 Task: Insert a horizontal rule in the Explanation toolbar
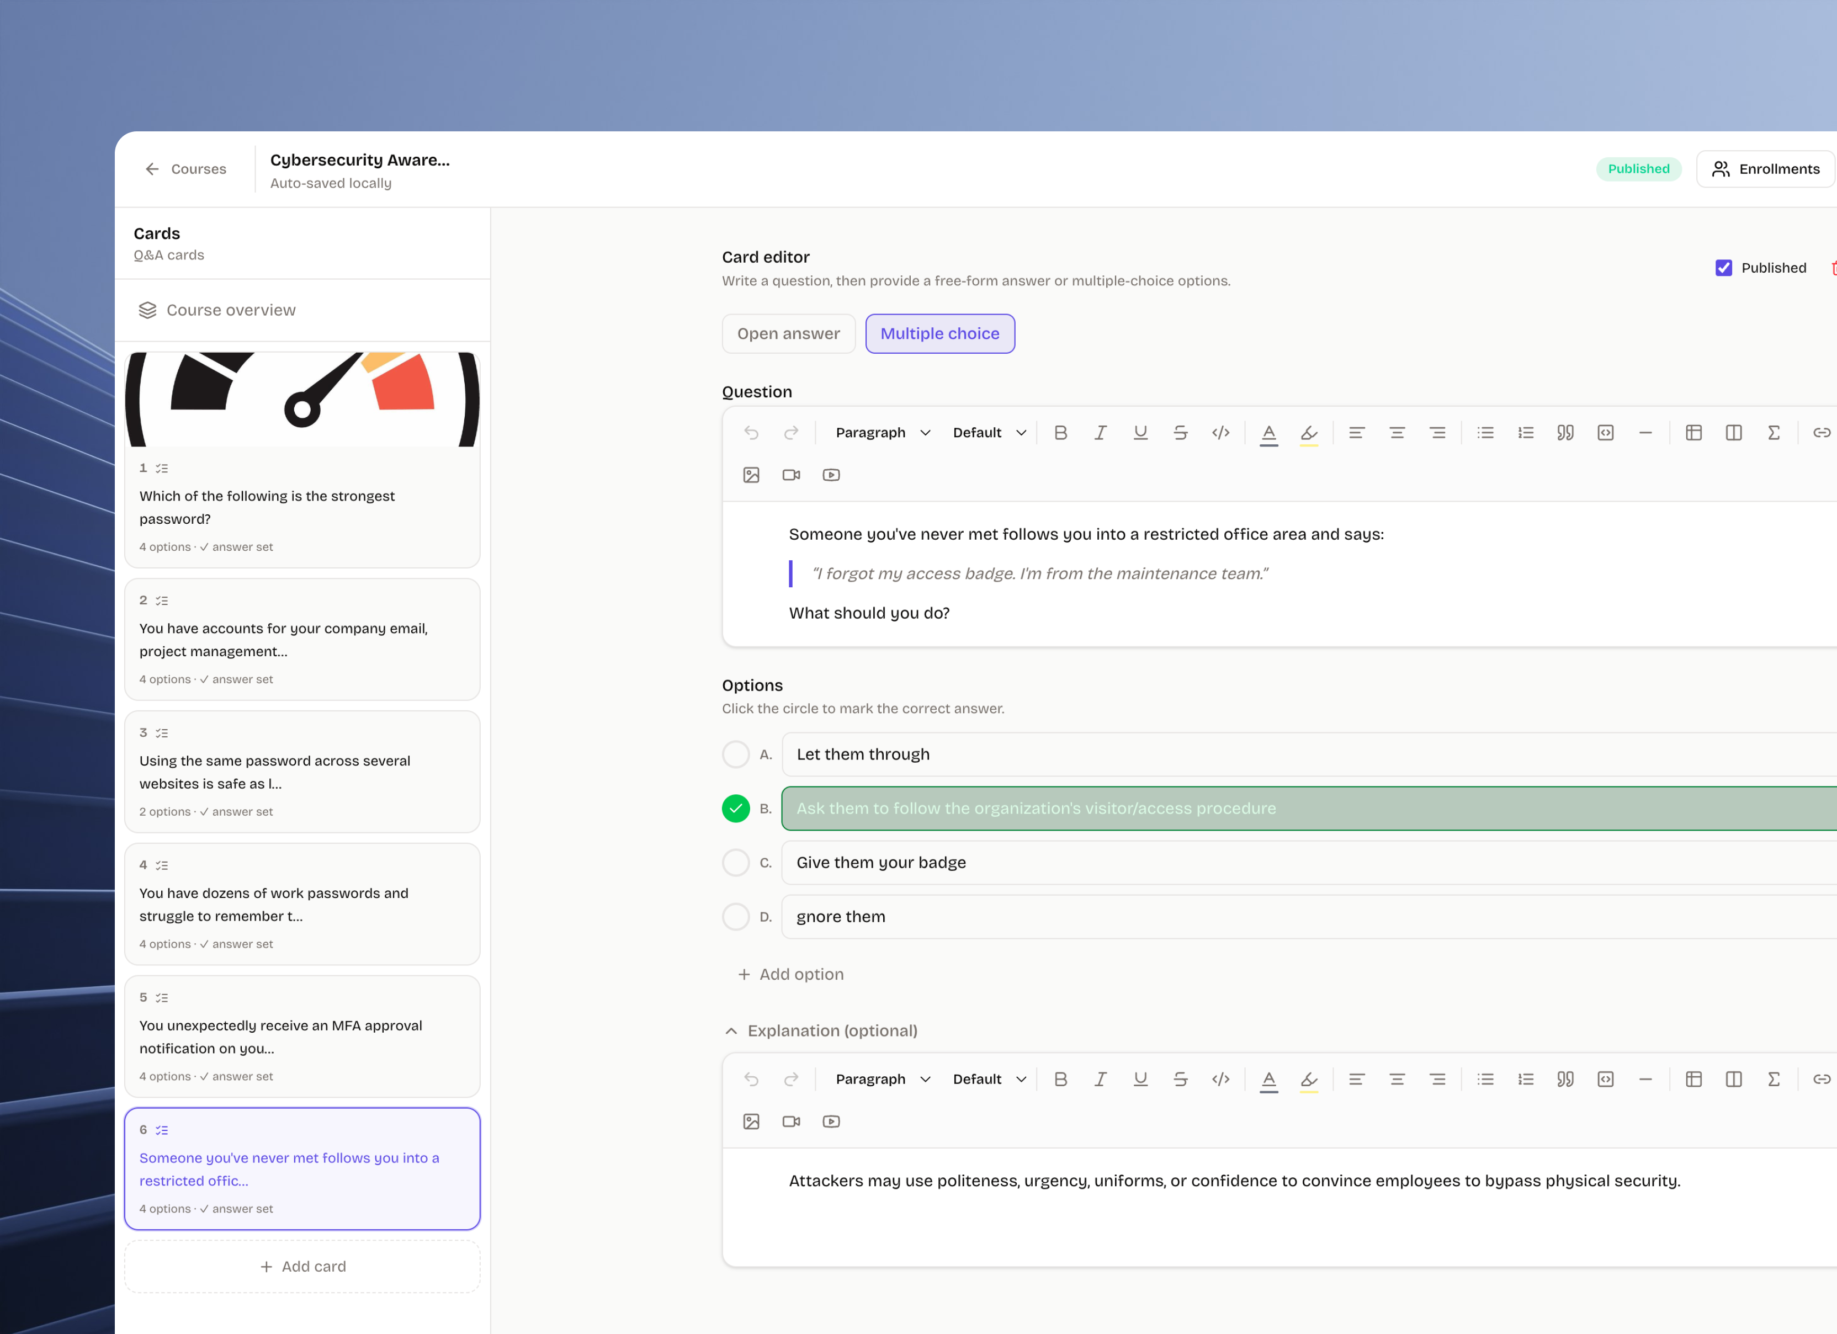click(1646, 1079)
